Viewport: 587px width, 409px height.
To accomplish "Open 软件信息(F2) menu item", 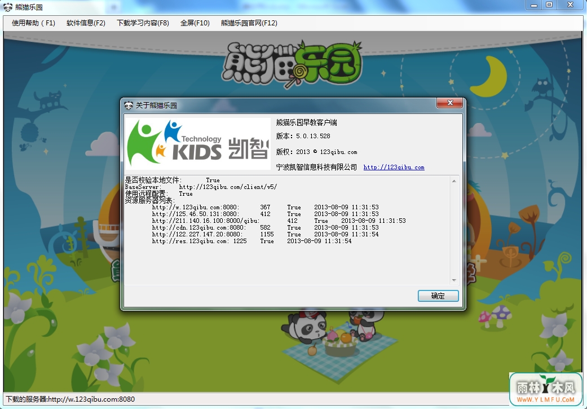I will pos(86,23).
